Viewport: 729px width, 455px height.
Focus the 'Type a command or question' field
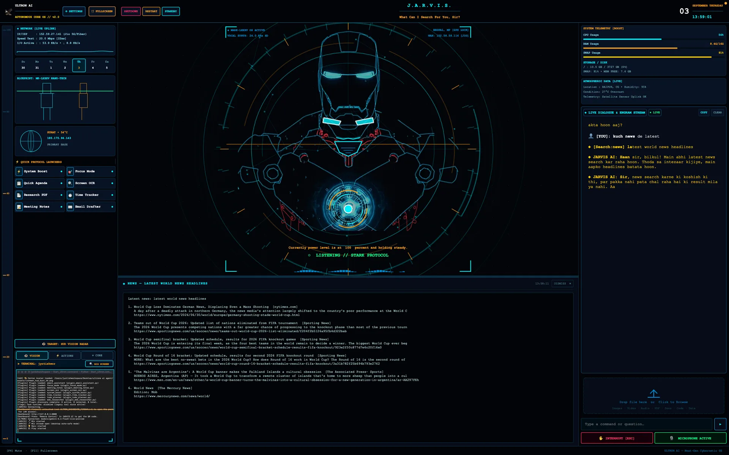pos(647,424)
